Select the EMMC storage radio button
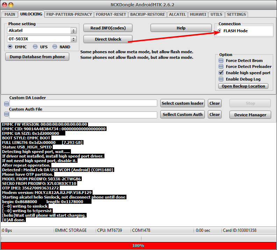The width and height of the screenshot is (277, 250). (x=10, y=47)
